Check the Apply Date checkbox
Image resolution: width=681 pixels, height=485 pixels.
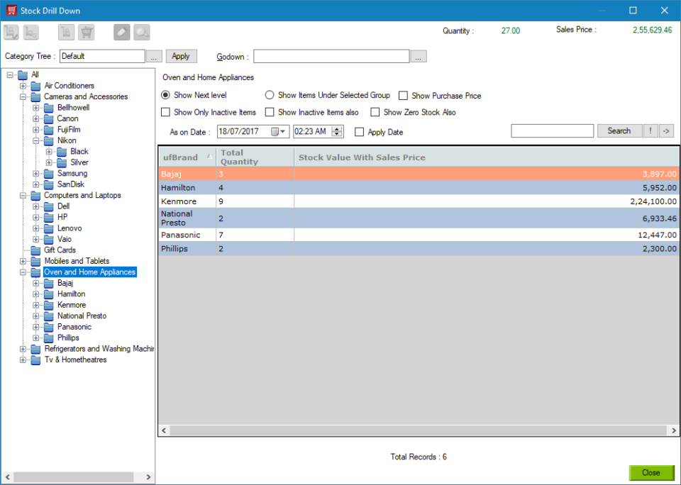pyautogui.click(x=359, y=132)
